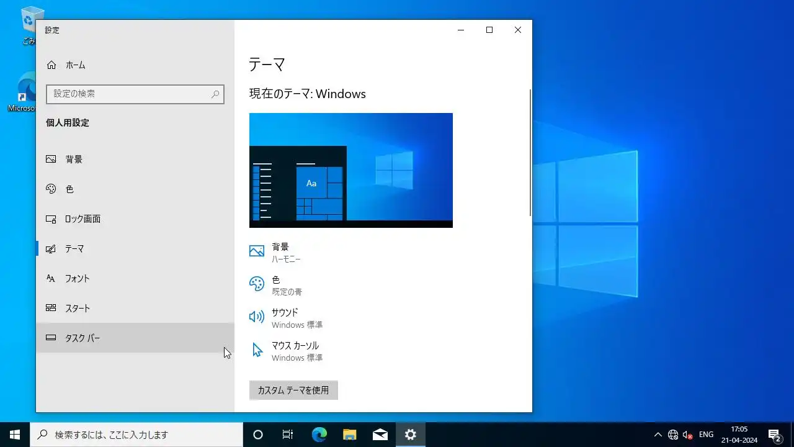This screenshot has height=447, width=794.
Task: Click the マウス カーソル pointer icon
Action: point(257,350)
